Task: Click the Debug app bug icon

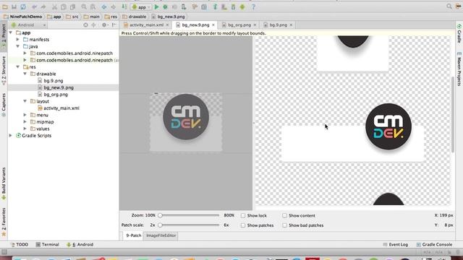Action: 166,6
